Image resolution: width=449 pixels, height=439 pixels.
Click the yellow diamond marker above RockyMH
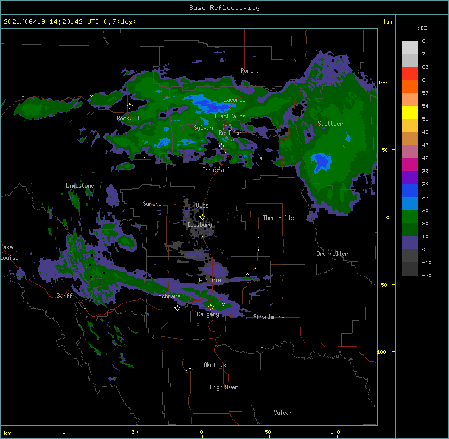tap(130, 106)
